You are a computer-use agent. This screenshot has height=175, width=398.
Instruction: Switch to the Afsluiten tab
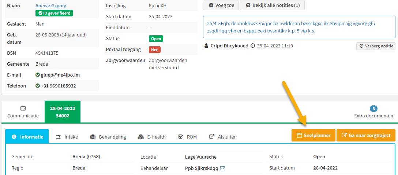click(223, 137)
